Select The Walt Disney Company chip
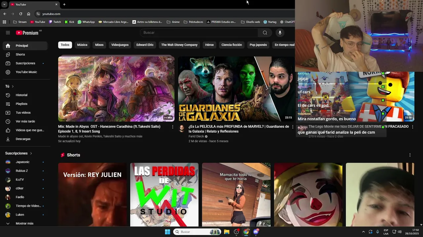Image resolution: width=423 pixels, height=237 pixels. point(179,45)
